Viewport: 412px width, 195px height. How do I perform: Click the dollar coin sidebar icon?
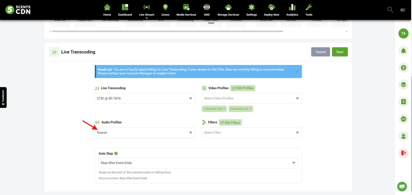tap(403, 68)
